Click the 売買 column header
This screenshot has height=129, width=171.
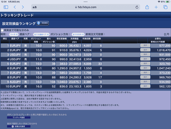pyautogui.click(x=26, y=40)
